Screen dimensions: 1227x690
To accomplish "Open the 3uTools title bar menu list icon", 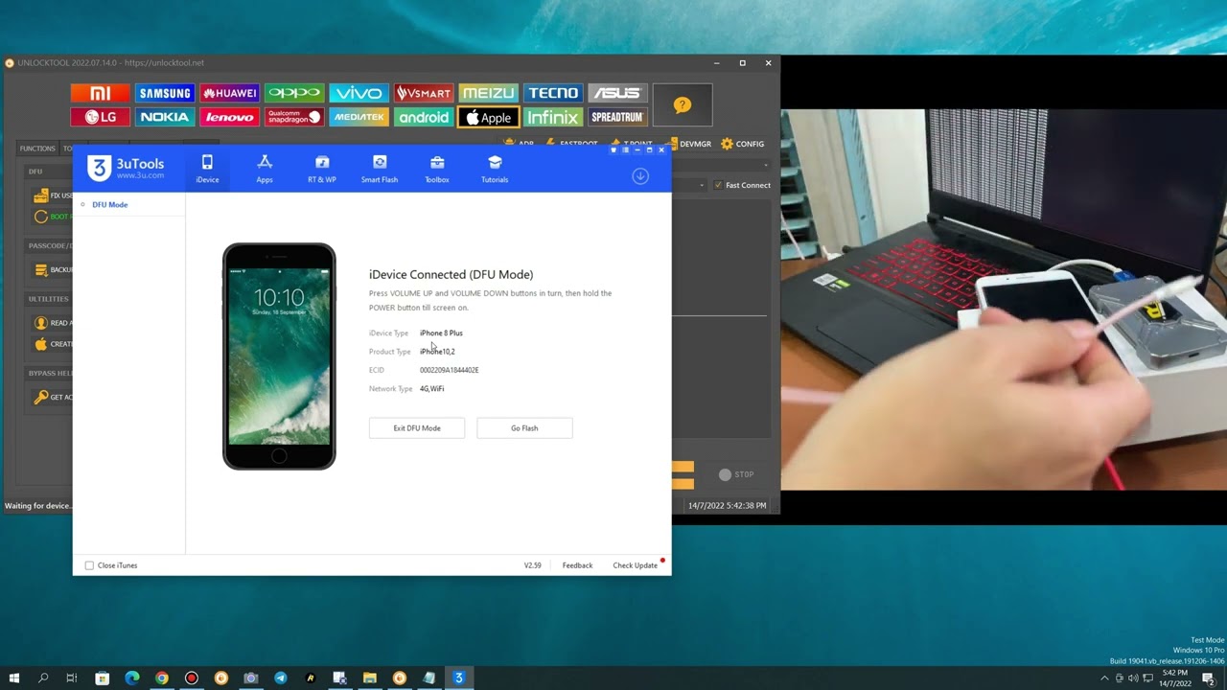I will pos(625,150).
